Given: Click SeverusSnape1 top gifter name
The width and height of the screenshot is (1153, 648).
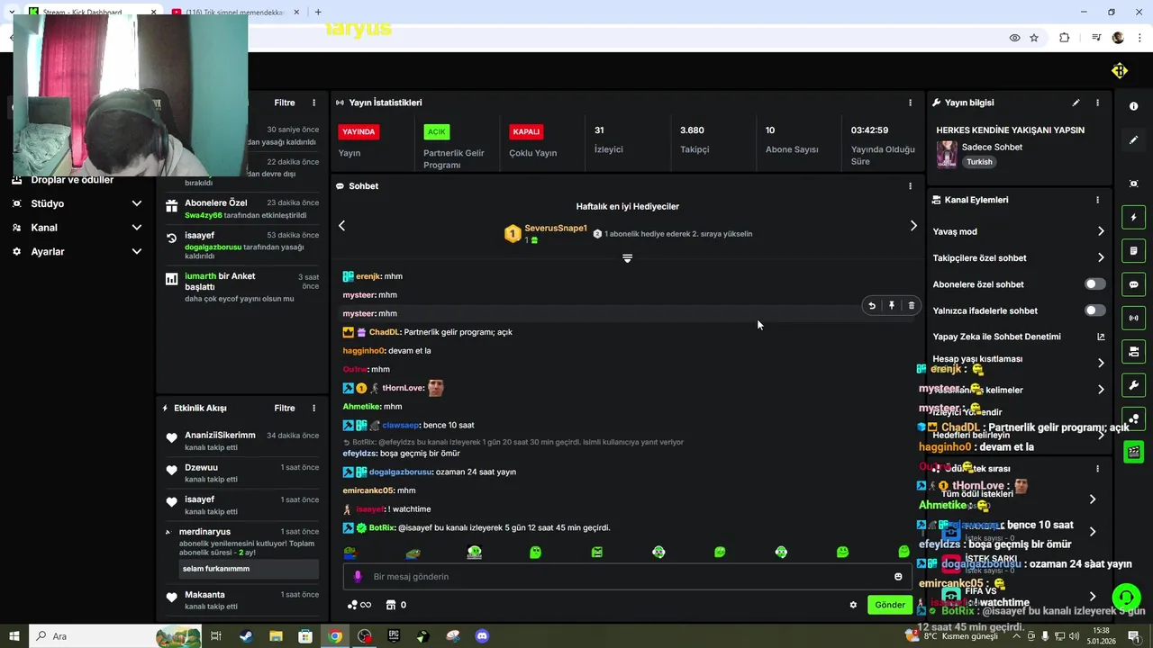Looking at the screenshot, I should coord(556,229).
